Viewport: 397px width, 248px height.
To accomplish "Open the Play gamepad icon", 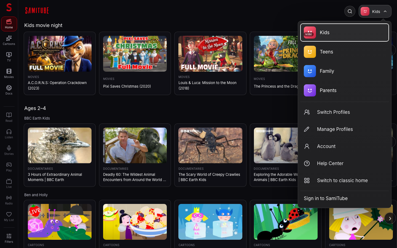I will point(9,167).
